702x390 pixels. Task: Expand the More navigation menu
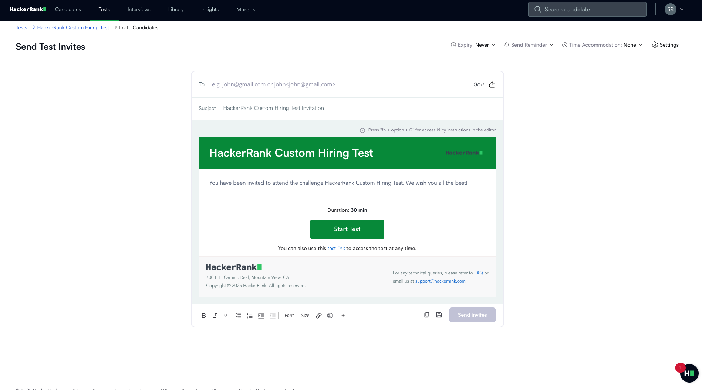click(247, 10)
